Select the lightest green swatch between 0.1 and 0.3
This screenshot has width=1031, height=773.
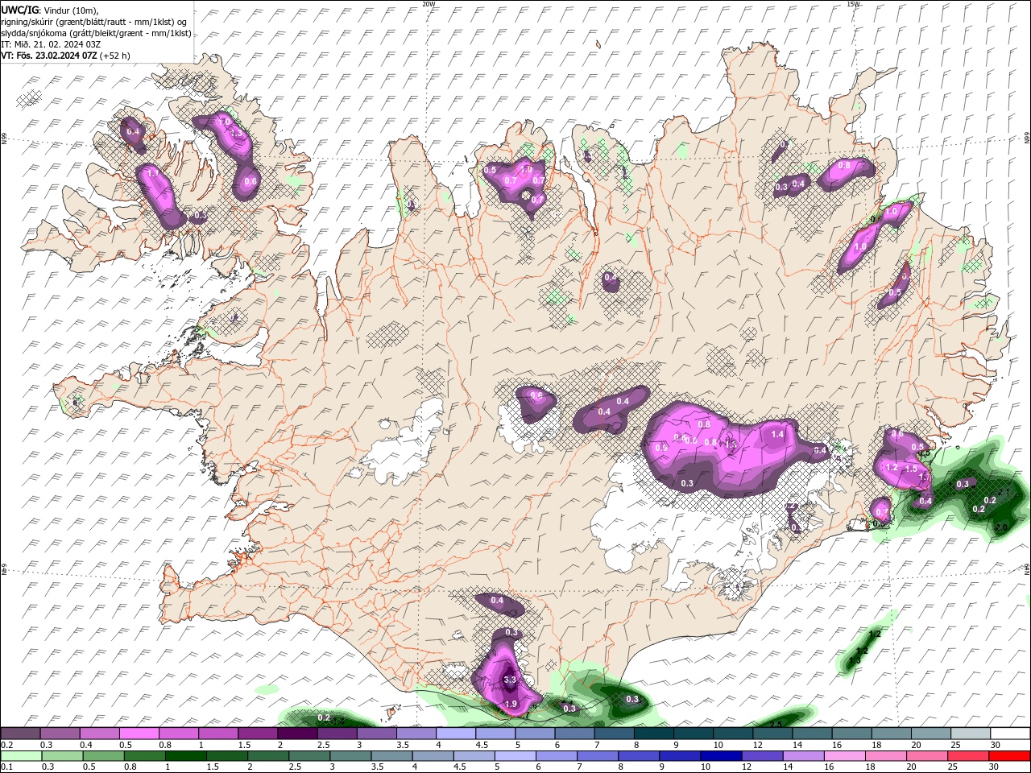[x=21, y=756]
